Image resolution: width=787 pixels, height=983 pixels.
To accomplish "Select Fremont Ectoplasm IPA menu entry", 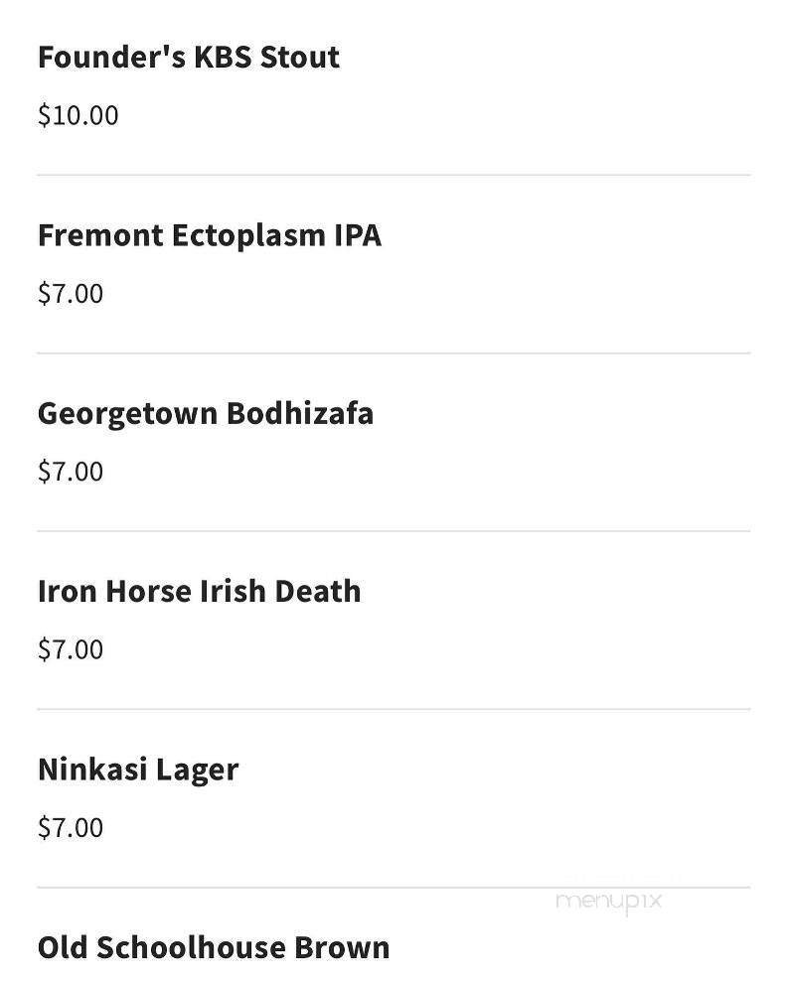I will tap(209, 235).
